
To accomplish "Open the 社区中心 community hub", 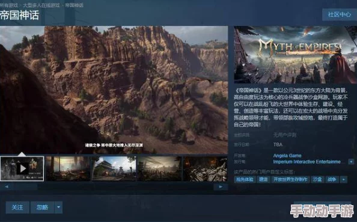I will 339,14.
